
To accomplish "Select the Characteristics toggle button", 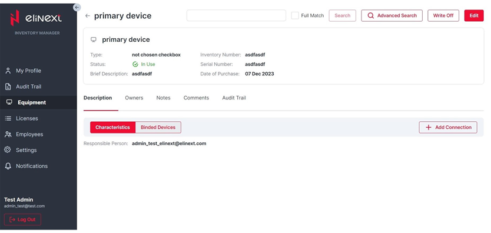I will (x=112, y=127).
